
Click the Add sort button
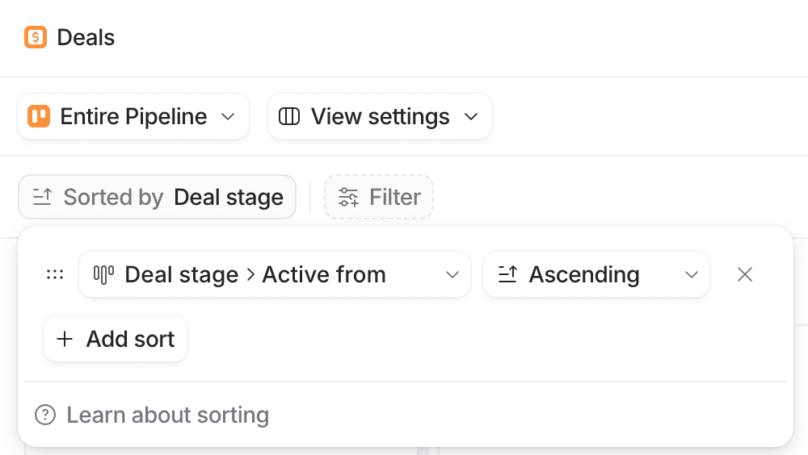coord(116,339)
